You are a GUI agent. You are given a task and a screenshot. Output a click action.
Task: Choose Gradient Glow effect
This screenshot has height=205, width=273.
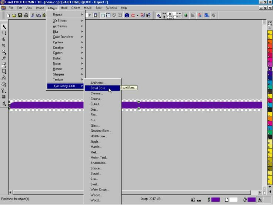point(102,131)
